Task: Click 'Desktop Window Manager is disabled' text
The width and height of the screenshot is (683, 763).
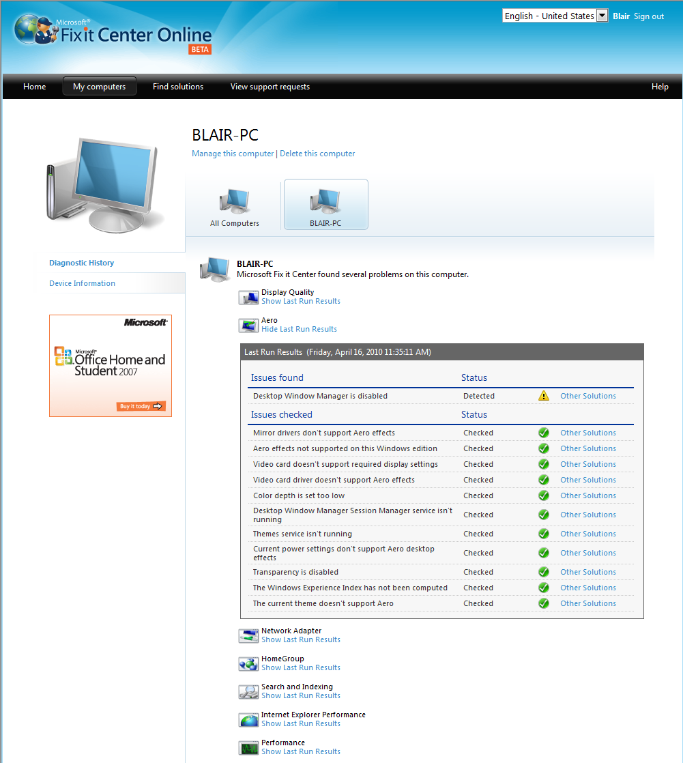Action: click(x=320, y=396)
